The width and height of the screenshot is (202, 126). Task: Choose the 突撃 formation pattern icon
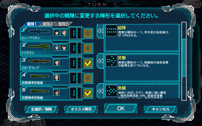click(111, 61)
